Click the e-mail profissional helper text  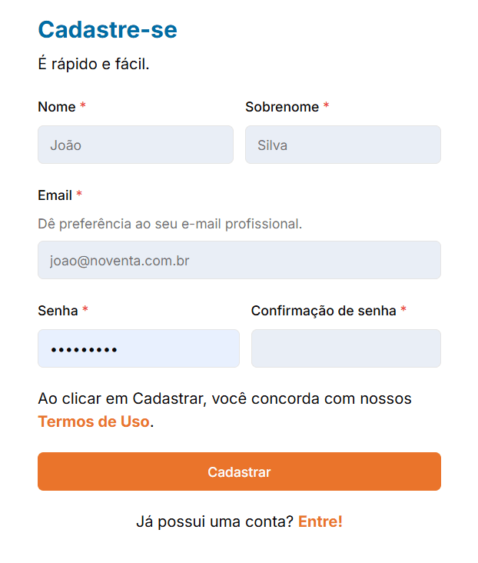click(x=170, y=224)
